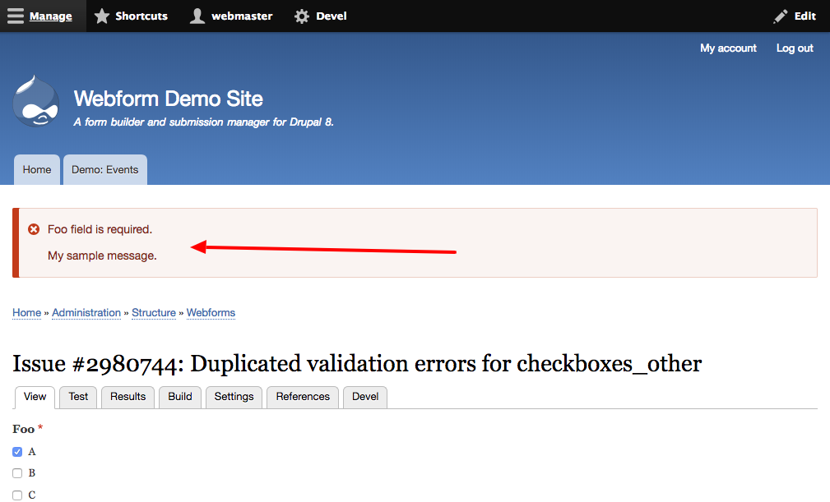830x502 pixels.
Task: Click the Devel gear icon
Action: click(x=303, y=16)
